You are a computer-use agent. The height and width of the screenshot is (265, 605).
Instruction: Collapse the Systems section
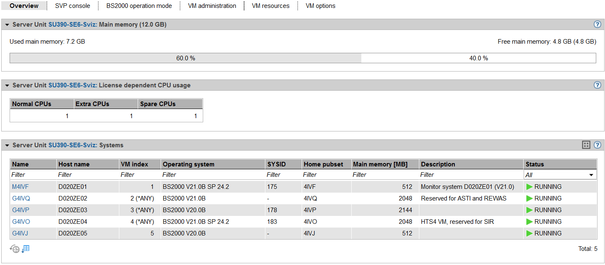click(x=7, y=146)
